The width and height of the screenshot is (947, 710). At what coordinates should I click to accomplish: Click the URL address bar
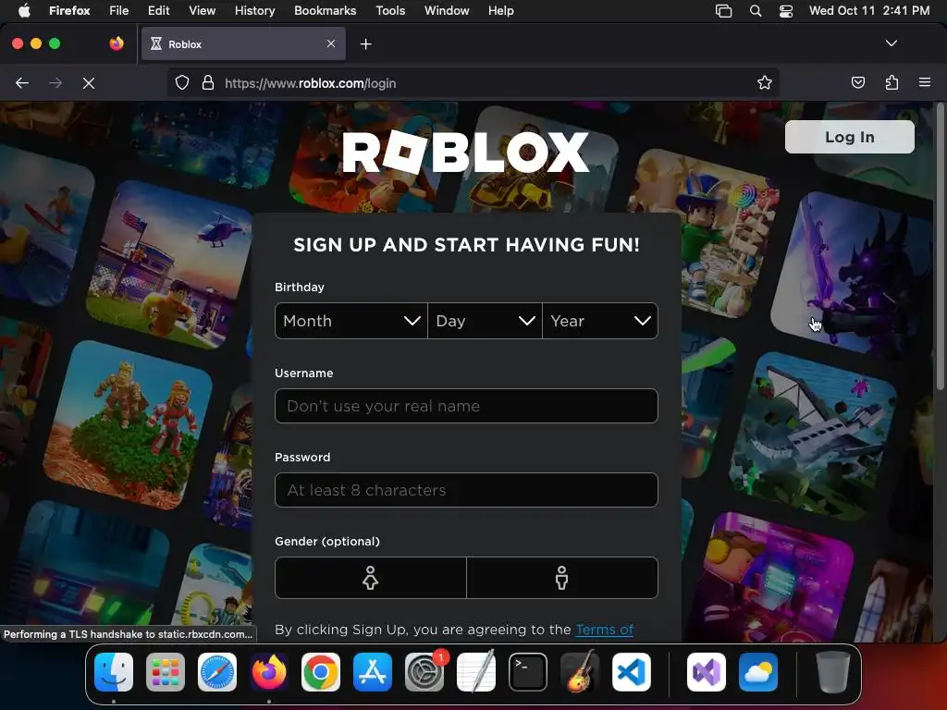471,83
